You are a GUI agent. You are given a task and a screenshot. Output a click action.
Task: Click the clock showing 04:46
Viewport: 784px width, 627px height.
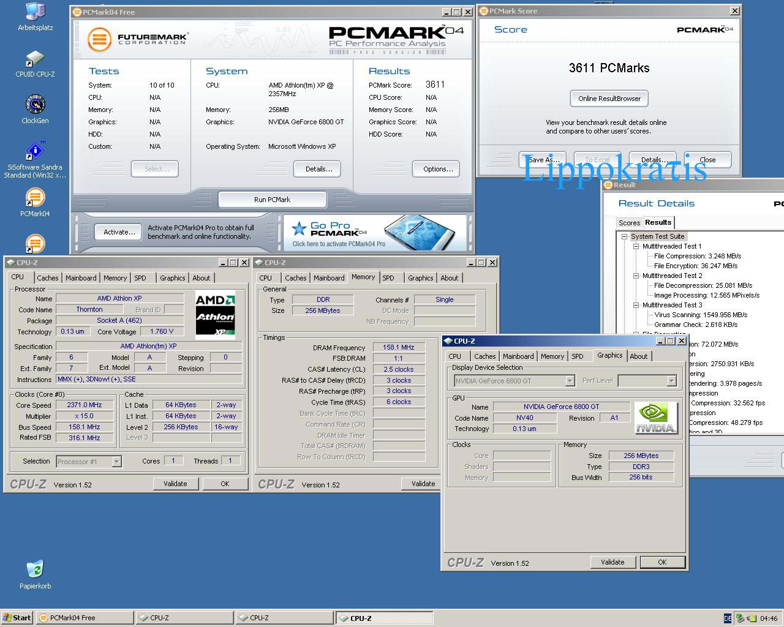(x=768, y=618)
